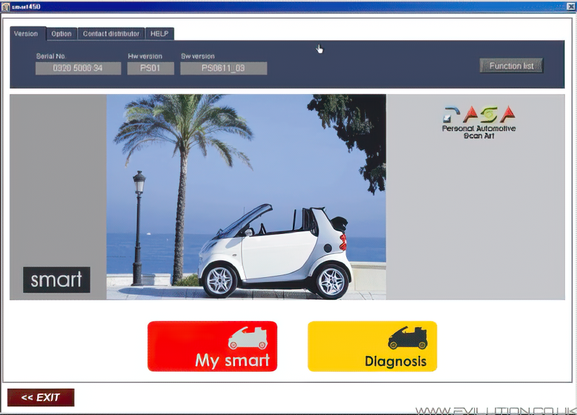Viewport: 577px width, 415px height.
Task: Click the smart cabrio photo
Action: point(246,197)
